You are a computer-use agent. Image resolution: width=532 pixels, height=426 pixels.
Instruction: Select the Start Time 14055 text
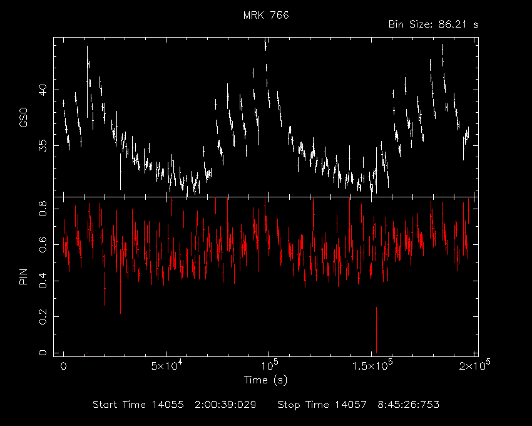click(x=138, y=405)
